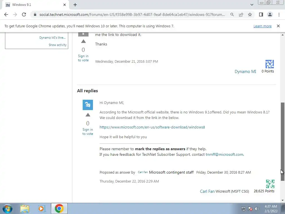Viewport: 285px width, 214px height.
Task: Sign in to vote on Carl Fan's reply
Action: tap(88, 132)
